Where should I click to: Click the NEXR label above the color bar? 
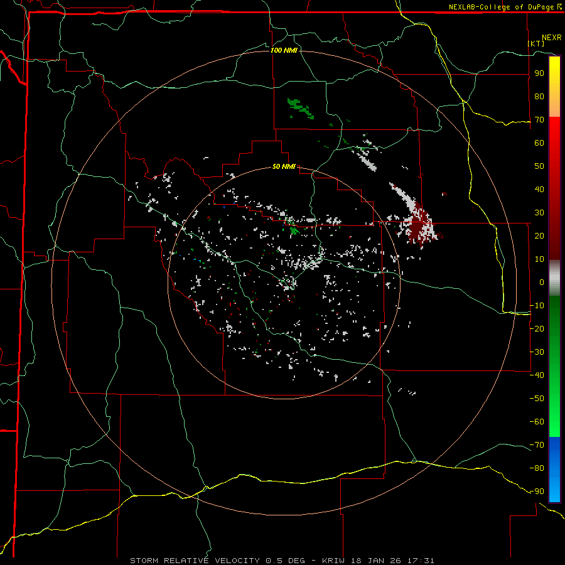pos(552,38)
